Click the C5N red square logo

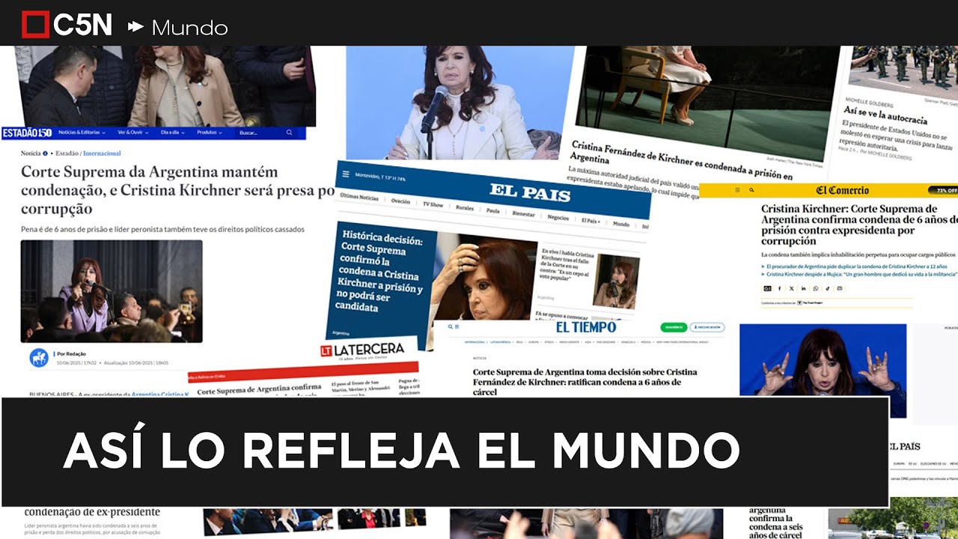[x=34, y=25]
